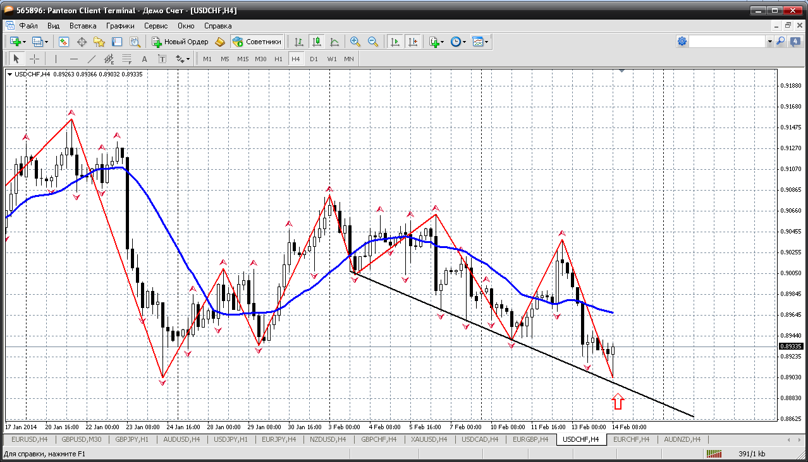Click the search magnifier icon in toolbar
808x462 pixels.
tap(781, 41)
